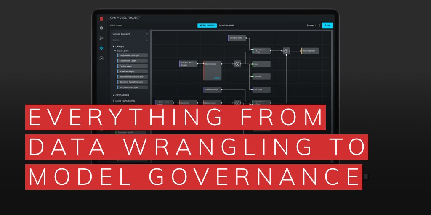Select the Adam Optimizer node
Image resolution: width=431 pixels, height=215 pixels.
310,51
